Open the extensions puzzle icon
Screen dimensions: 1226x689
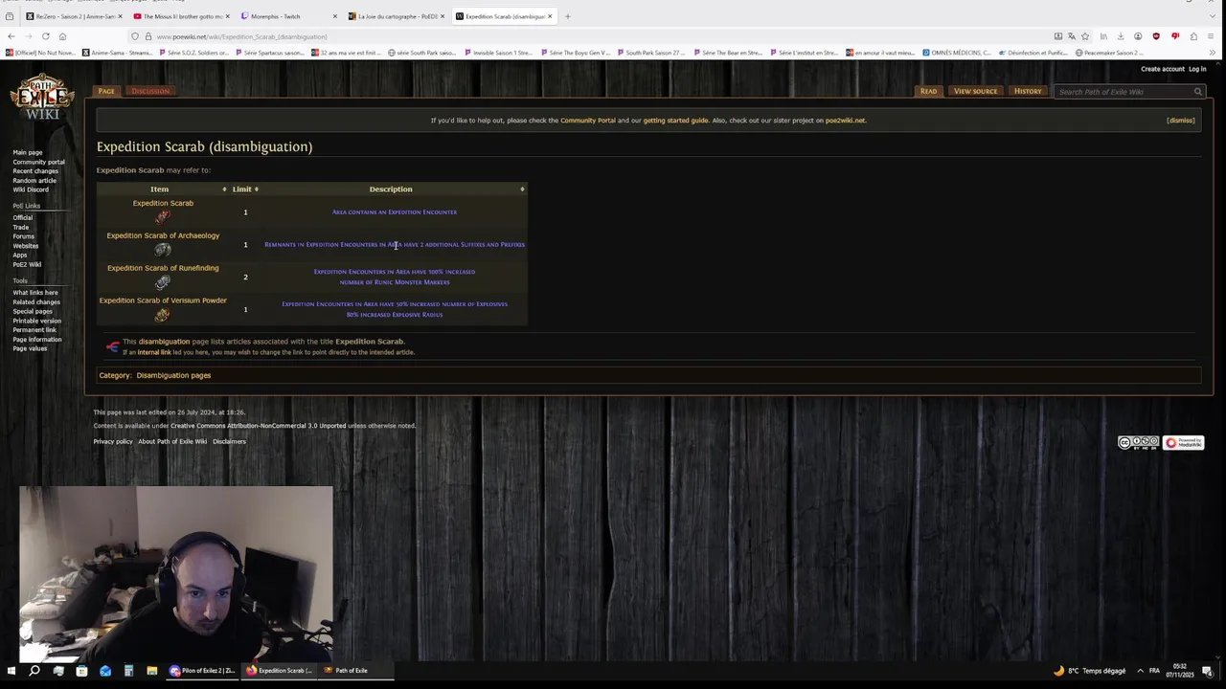tap(1193, 36)
